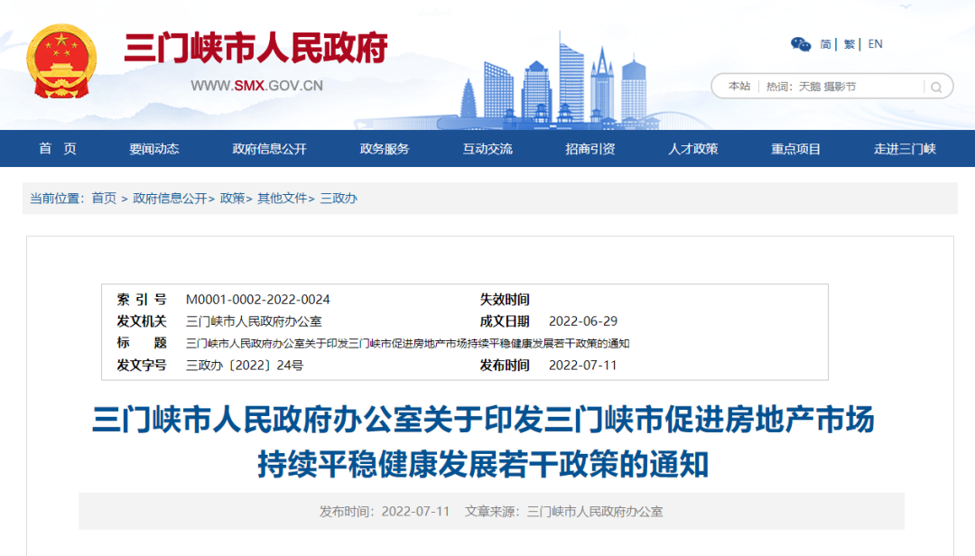The image size is (975, 556).
Task: Open the 首页 navigation menu item
Action: (57, 149)
